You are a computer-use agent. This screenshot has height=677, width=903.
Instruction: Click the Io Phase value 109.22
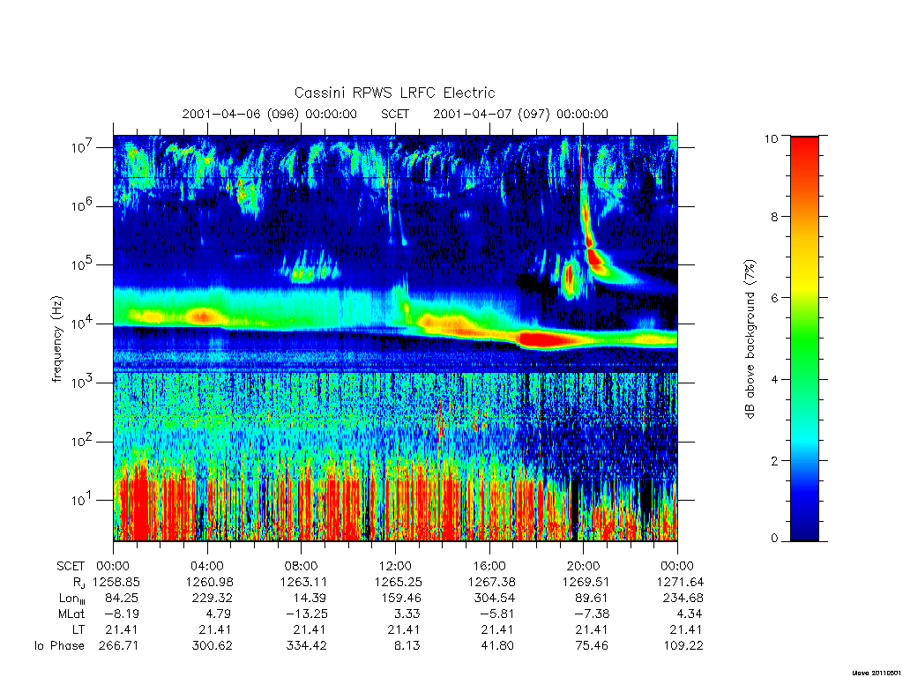tap(683, 646)
